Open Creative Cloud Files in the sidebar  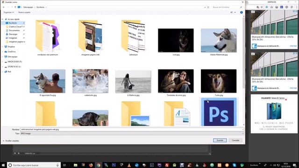15,27
